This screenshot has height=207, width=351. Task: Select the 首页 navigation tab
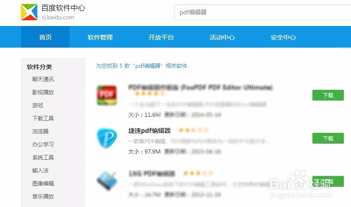pos(45,37)
